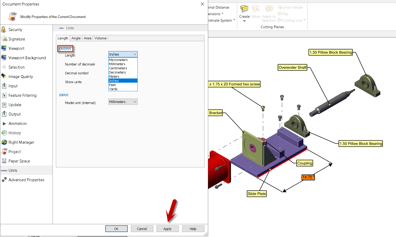Open the Signature settings icon
Image resolution: width=396 pixels, height=237 pixels.
pos(4,39)
